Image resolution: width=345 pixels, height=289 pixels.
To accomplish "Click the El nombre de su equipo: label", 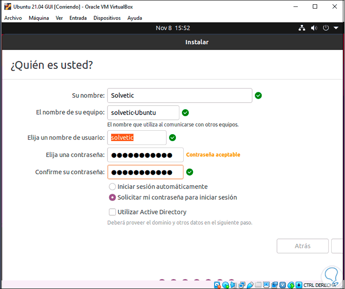I will (x=70, y=112).
